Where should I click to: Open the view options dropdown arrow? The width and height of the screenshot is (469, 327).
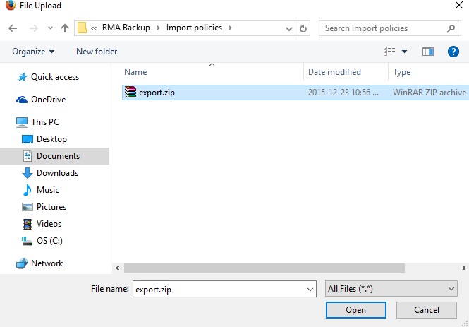tap(404, 52)
